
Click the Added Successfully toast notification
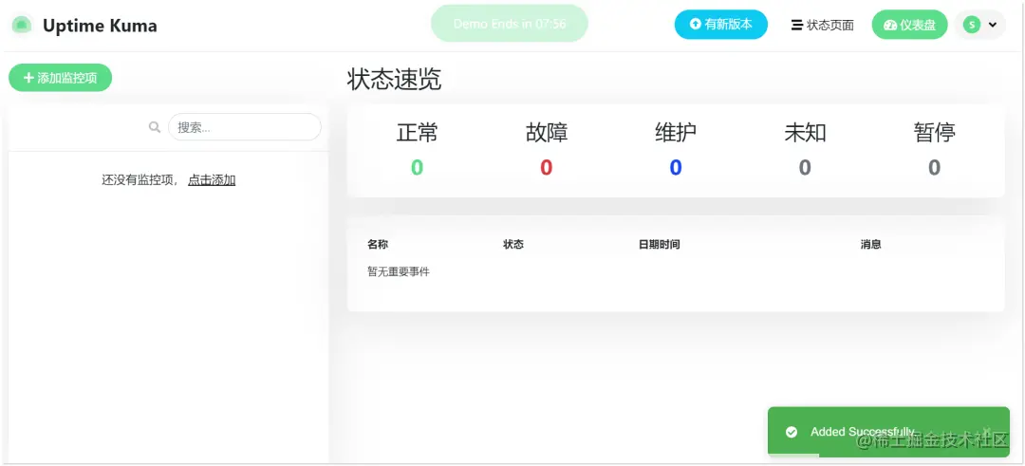[x=888, y=432]
